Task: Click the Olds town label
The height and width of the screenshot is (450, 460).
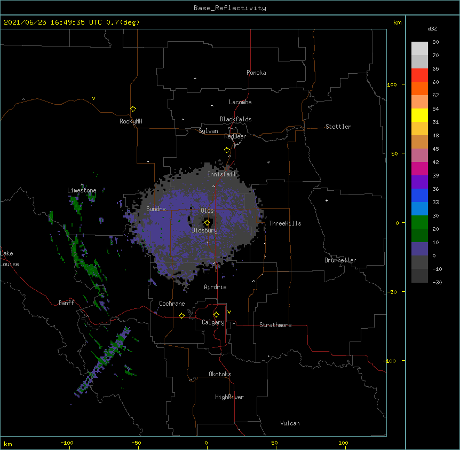Action: click(x=207, y=211)
